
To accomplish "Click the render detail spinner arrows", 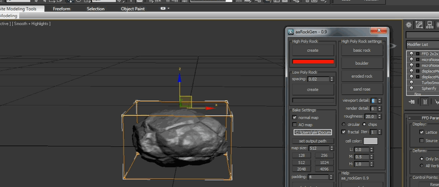I will coord(380,108).
